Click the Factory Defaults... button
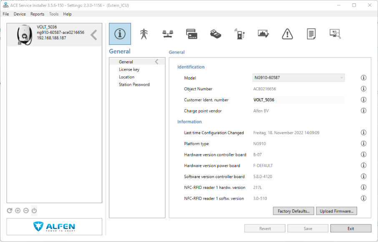 point(293,211)
